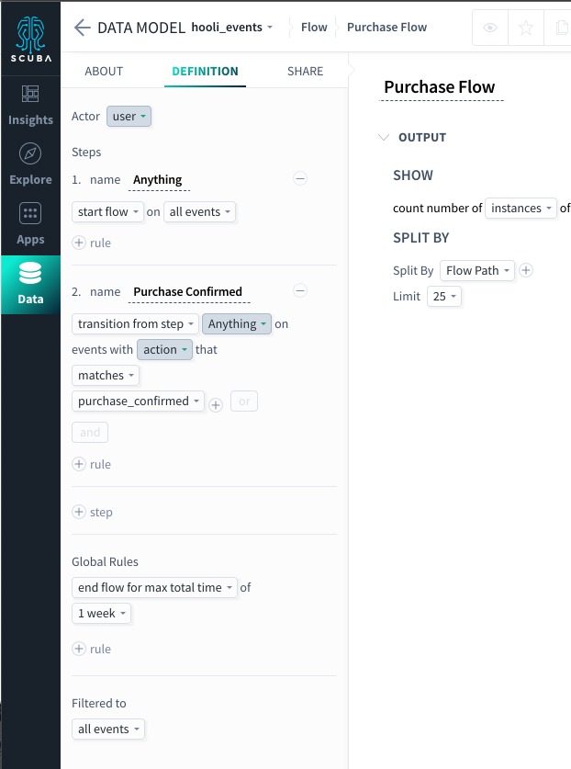
Task: Edit the Purchase Confirmed step name field
Action: pos(189,292)
